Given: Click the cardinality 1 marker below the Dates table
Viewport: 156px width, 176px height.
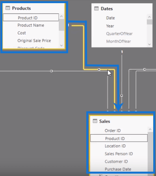Looking at the screenshot, I should (122, 52).
